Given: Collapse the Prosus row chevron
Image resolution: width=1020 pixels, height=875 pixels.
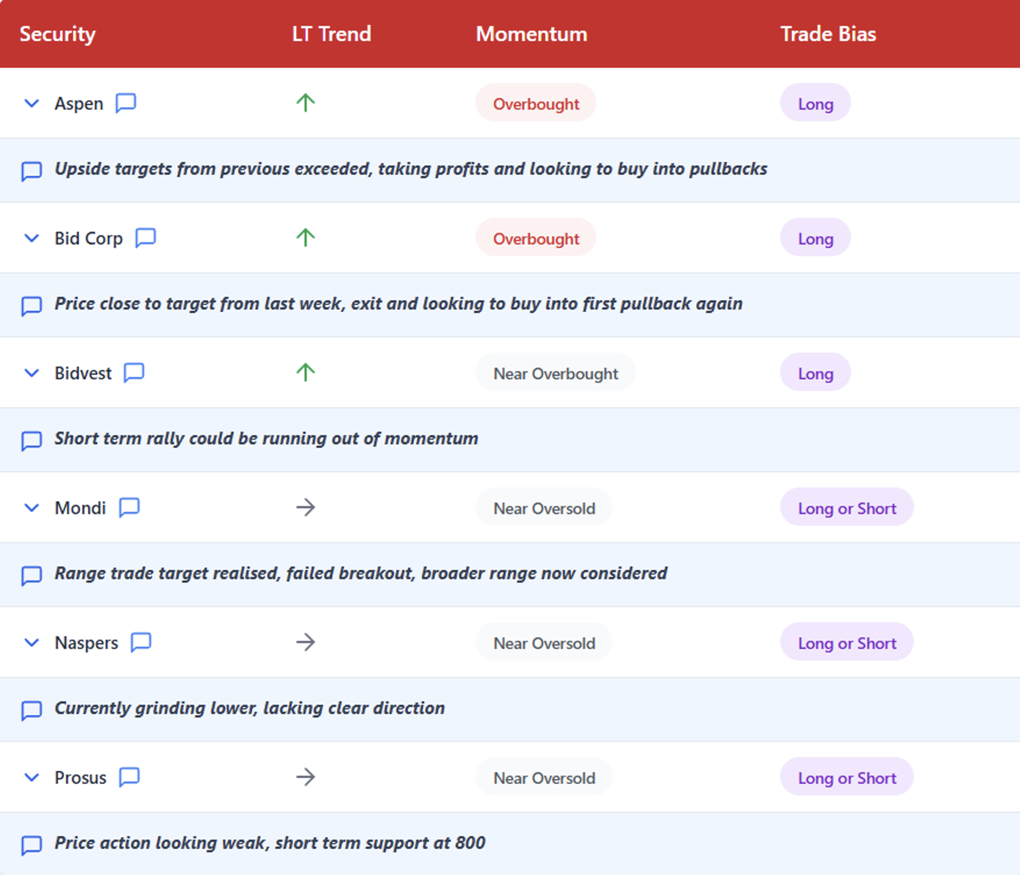Looking at the screenshot, I should coord(31,778).
